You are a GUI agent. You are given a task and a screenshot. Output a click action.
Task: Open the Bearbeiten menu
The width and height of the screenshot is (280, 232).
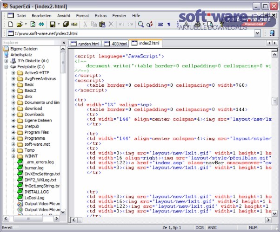point(41,16)
